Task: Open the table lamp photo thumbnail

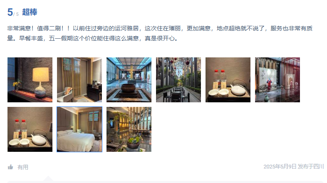Action: [30, 80]
